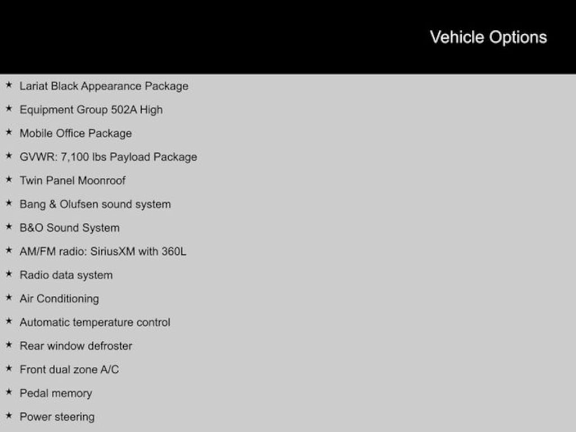Select the GVWR: 7,100 lbs Payload Package entry
Screen dimensions: 576x432
click(x=108, y=157)
